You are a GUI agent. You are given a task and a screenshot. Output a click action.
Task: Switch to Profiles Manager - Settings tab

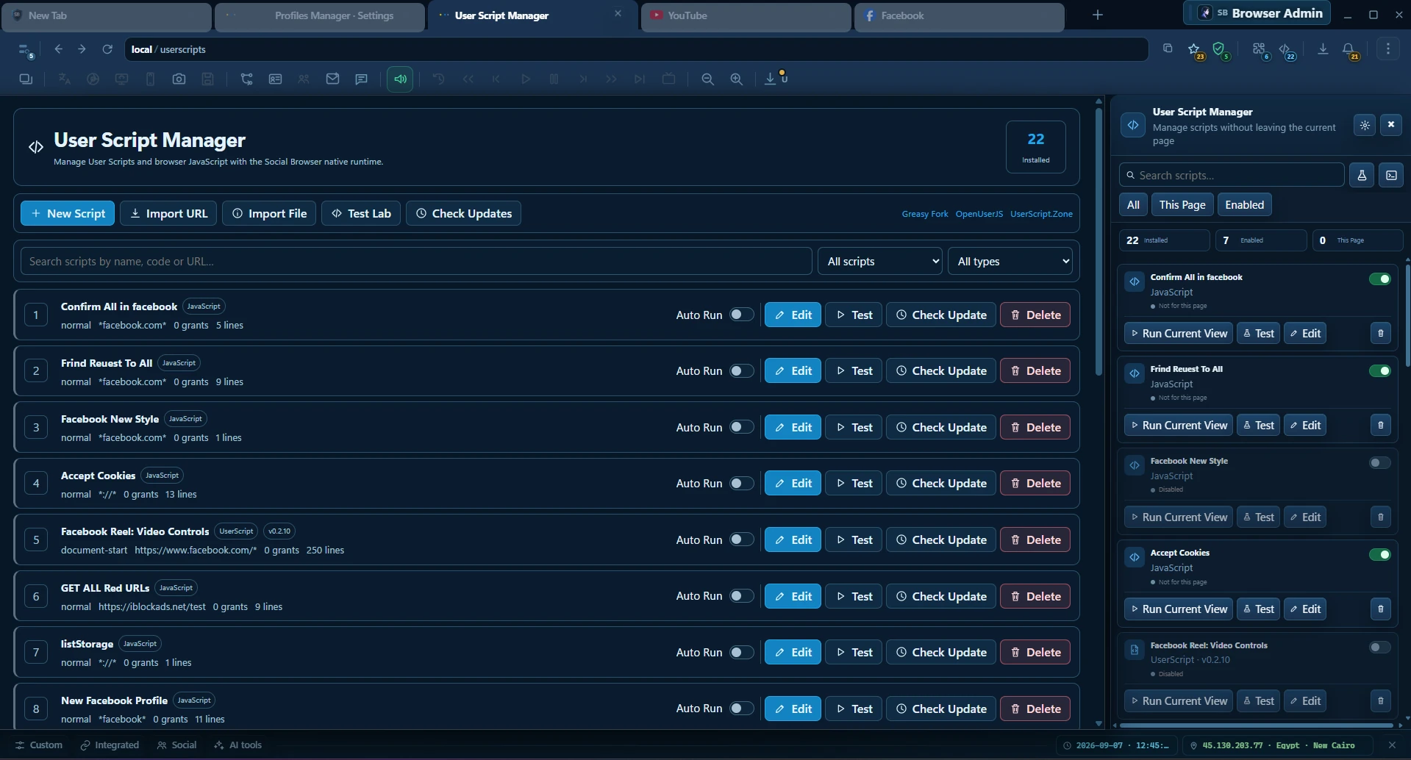pos(320,15)
